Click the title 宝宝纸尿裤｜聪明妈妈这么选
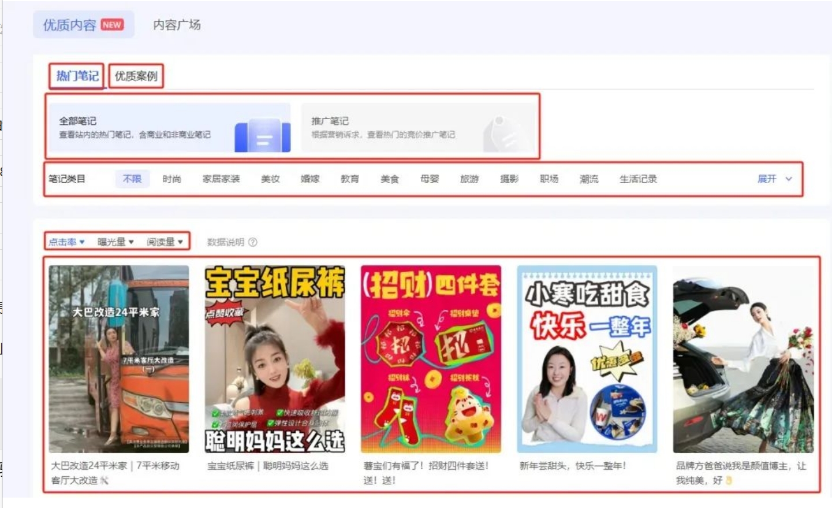 [268, 466]
